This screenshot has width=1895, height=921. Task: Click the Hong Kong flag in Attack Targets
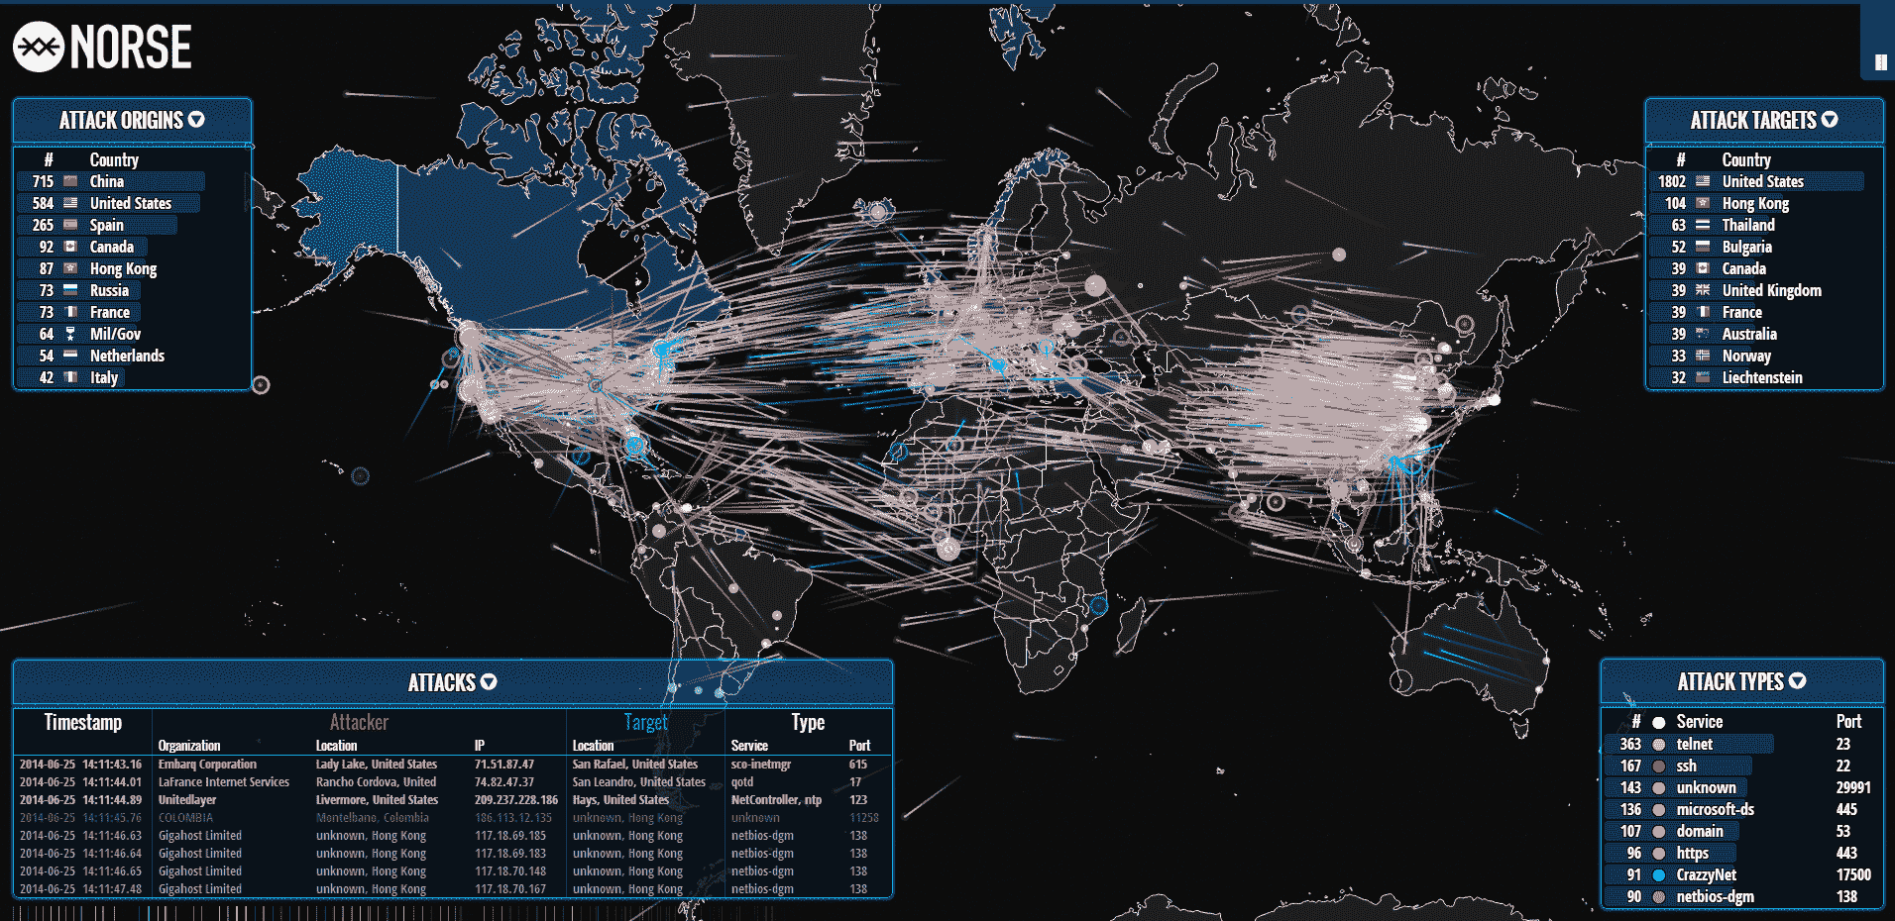(1703, 203)
